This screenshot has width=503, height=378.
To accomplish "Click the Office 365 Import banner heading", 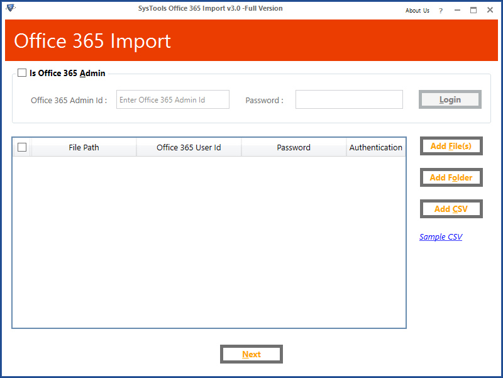I will point(92,41).
